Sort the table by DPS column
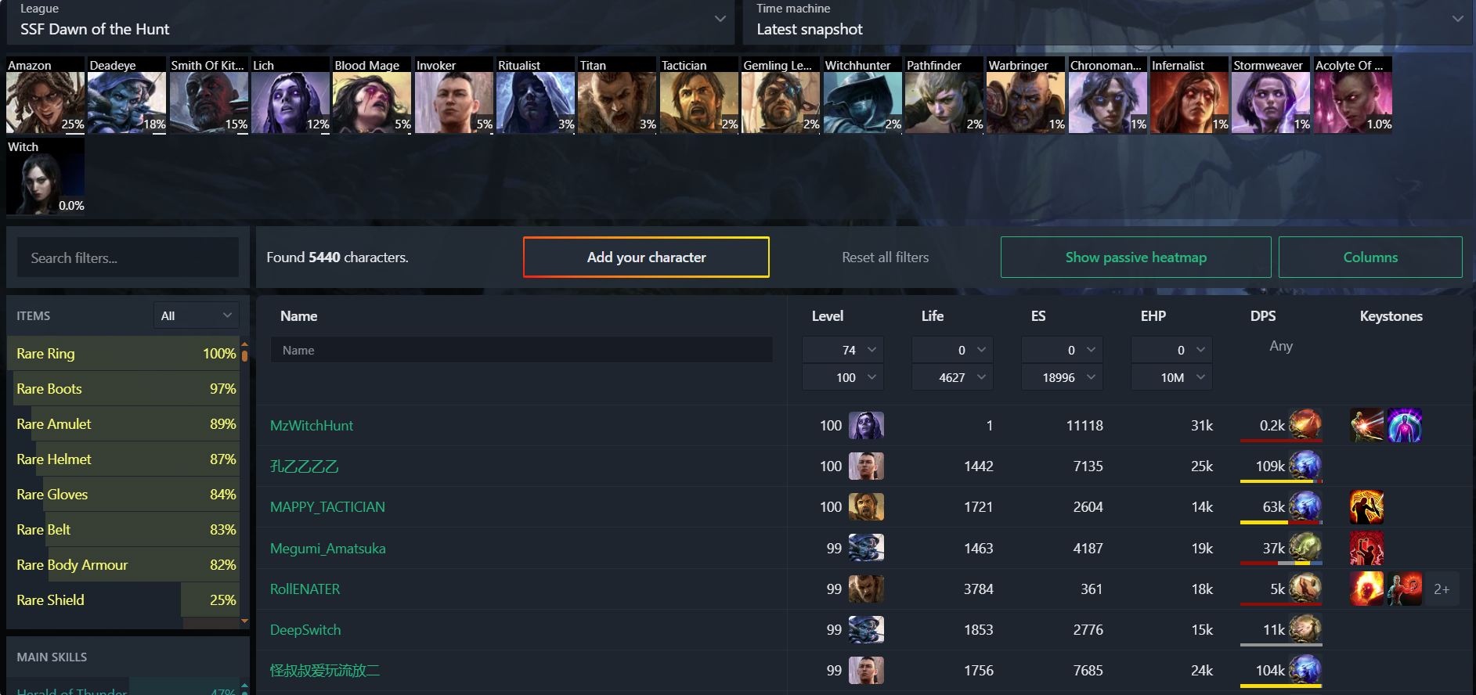 [x=1263, y=316]
